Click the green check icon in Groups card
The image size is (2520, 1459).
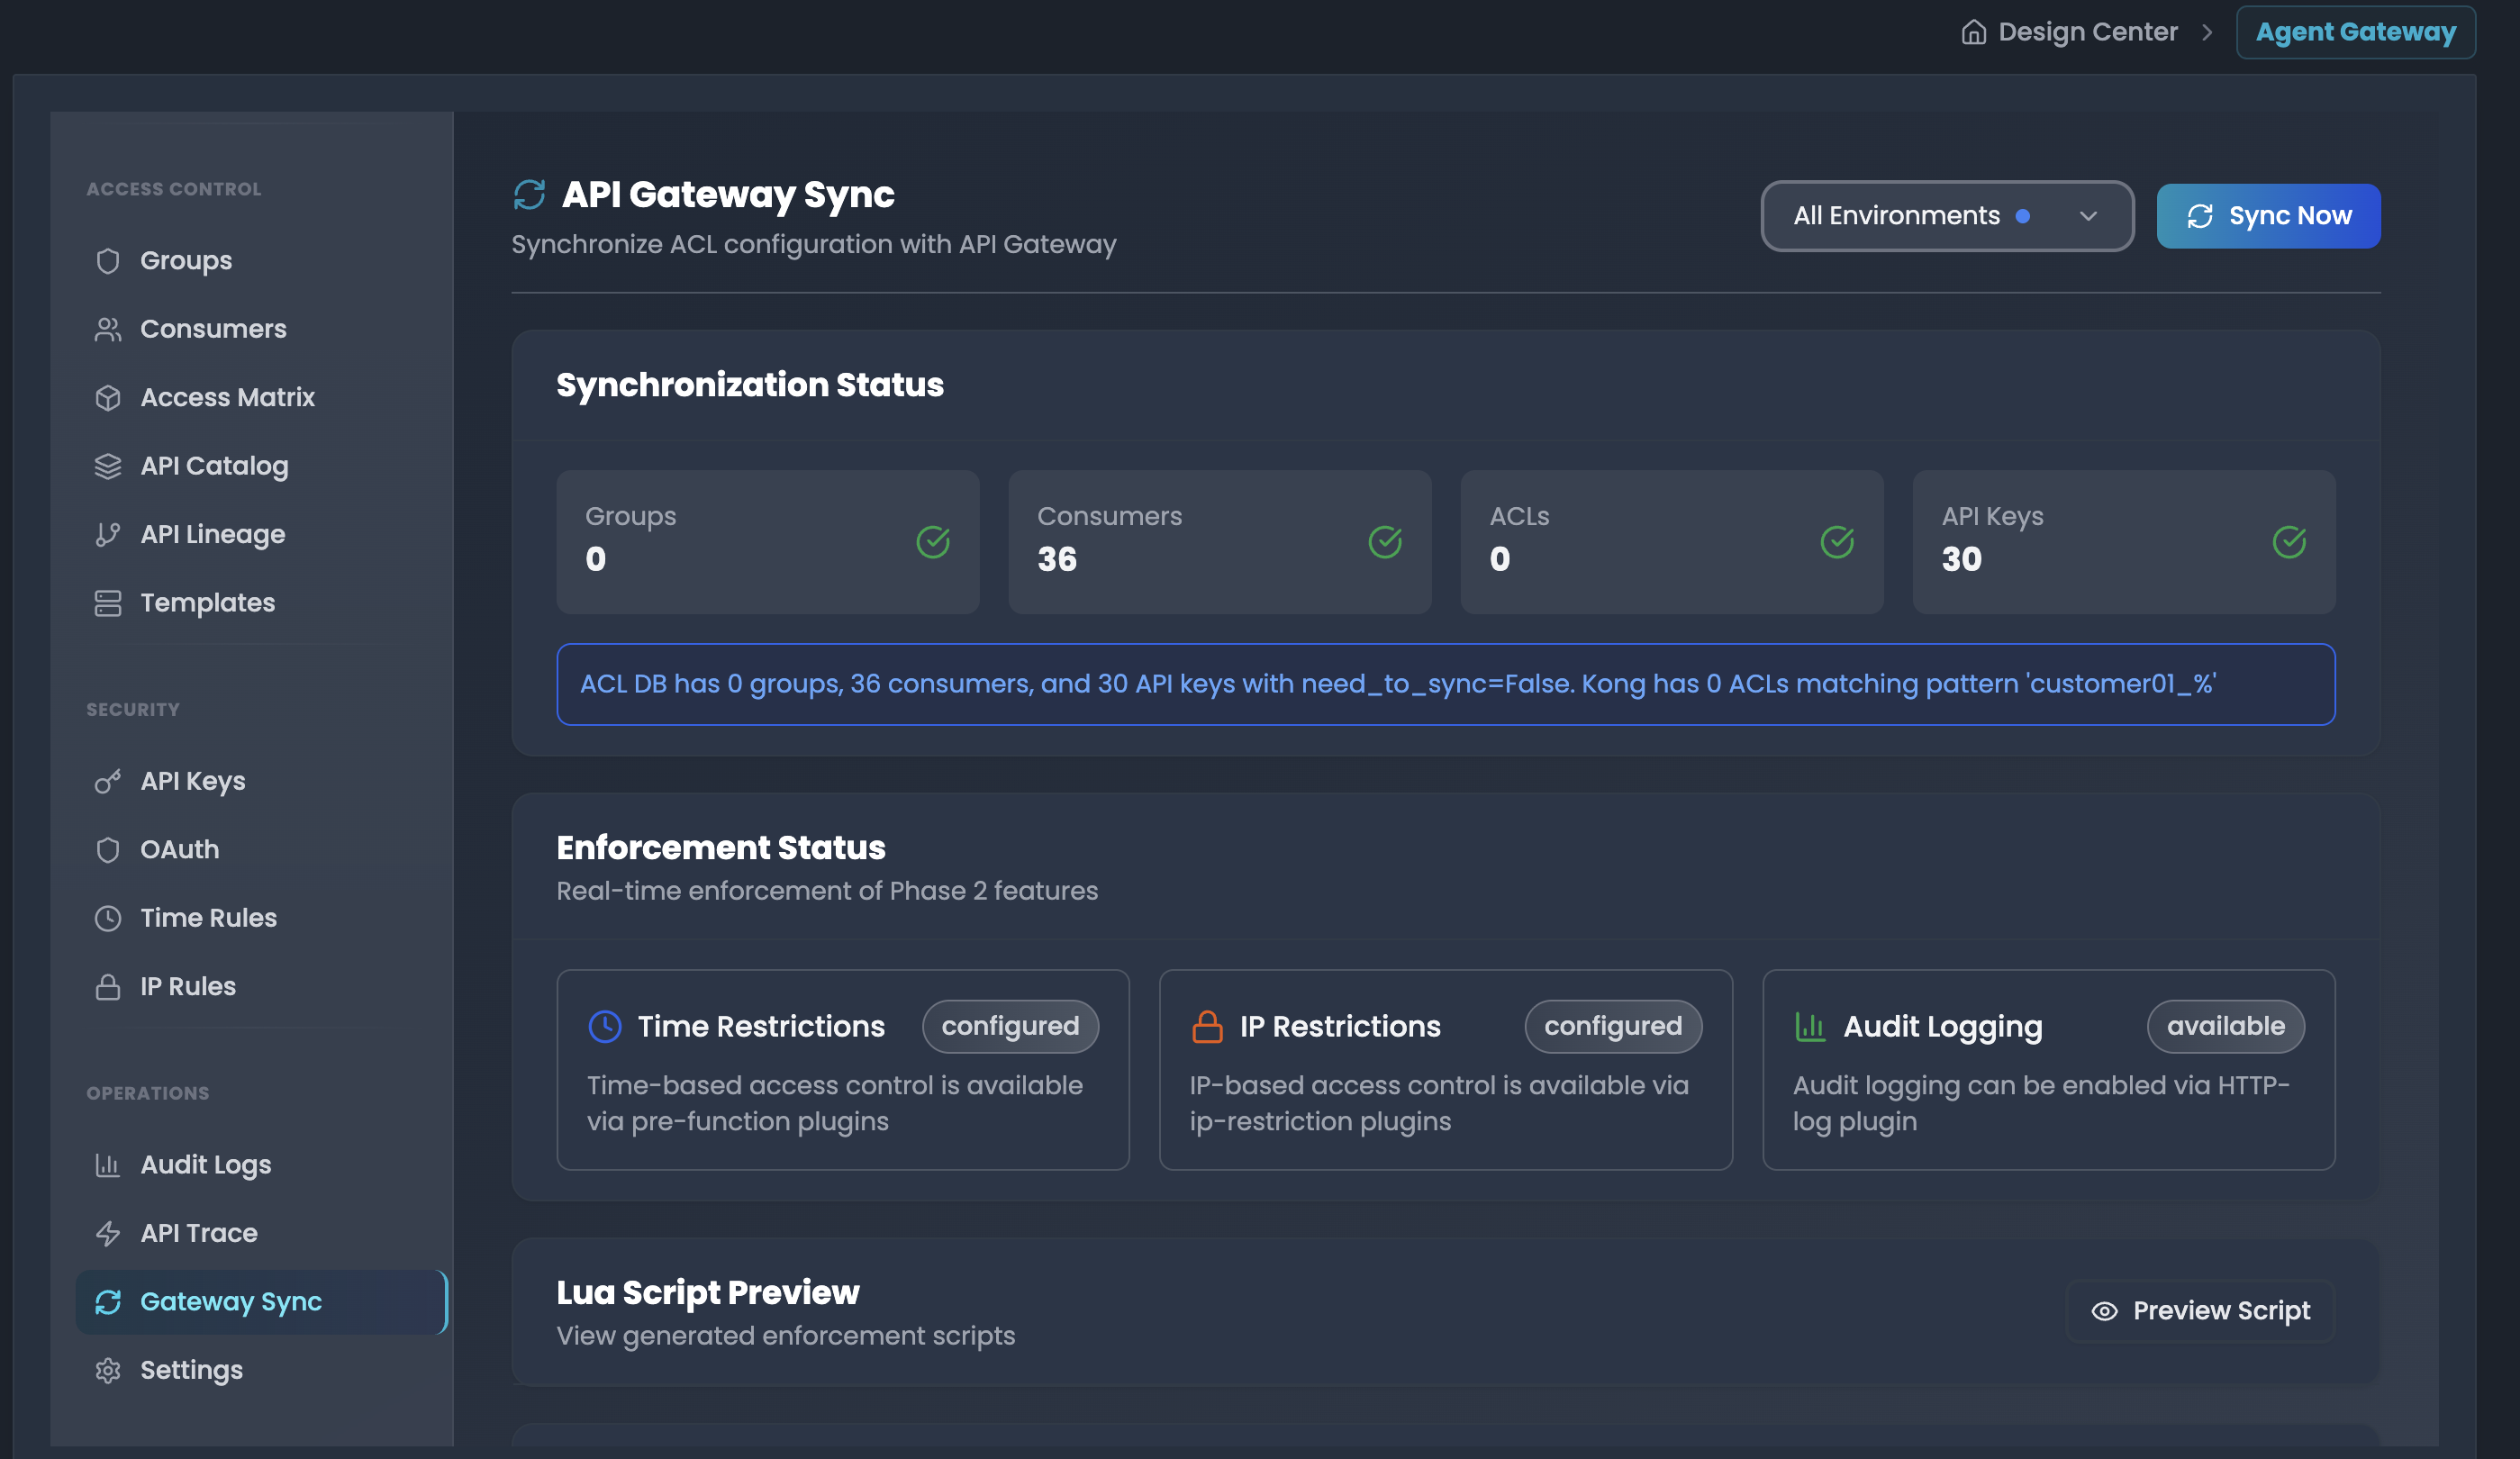pos(933,542)
